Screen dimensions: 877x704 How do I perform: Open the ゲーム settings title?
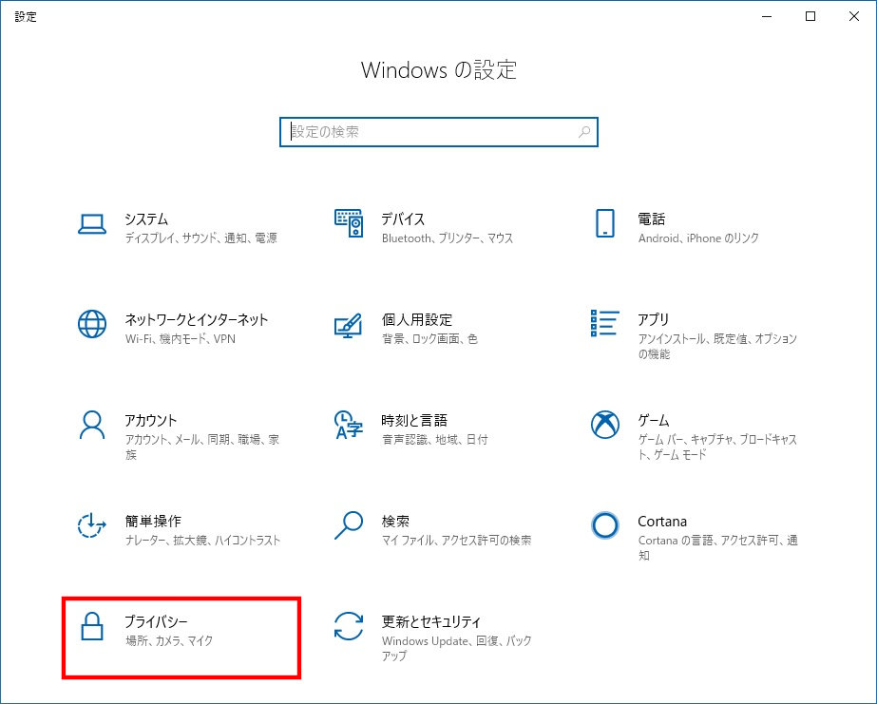(x=654, y=420)
